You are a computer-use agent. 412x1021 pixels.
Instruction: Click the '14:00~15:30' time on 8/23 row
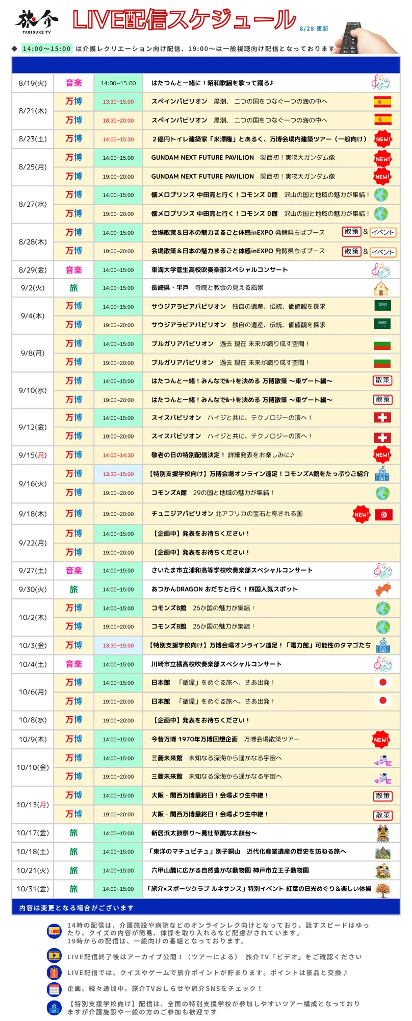(118, 139)
